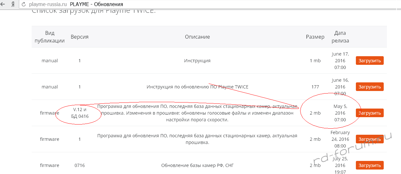401x174 pixels.
Task: Select "Обновление базы камер РФ, СНГ" description
Action: coord(197,165)
